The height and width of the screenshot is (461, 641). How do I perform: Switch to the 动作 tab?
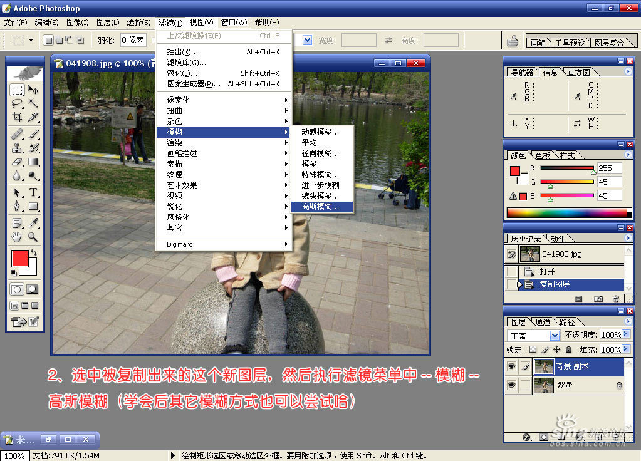click(x=558, y=239)
